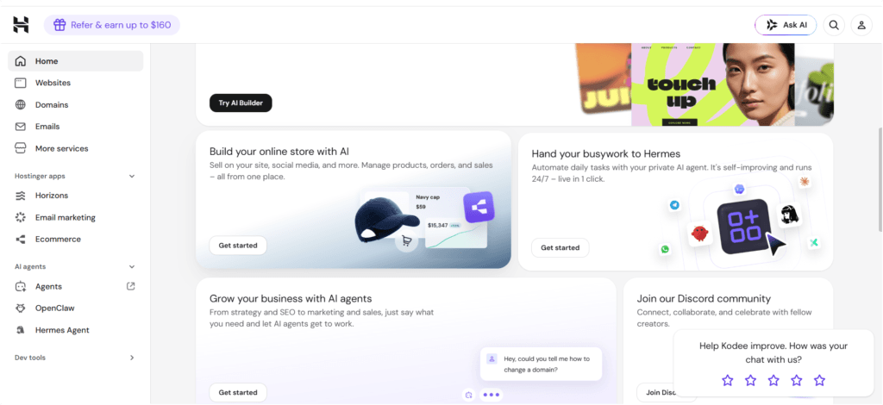This screenshot has height=405, width=883.
Task: Click the three dots typing bubble
Action: [x=491, y=395]
